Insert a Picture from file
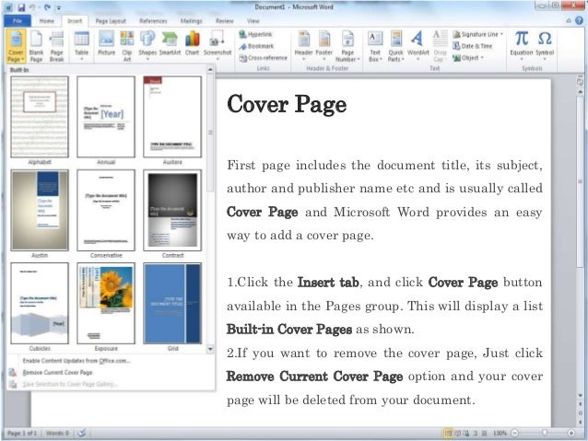 pos(107,44)
